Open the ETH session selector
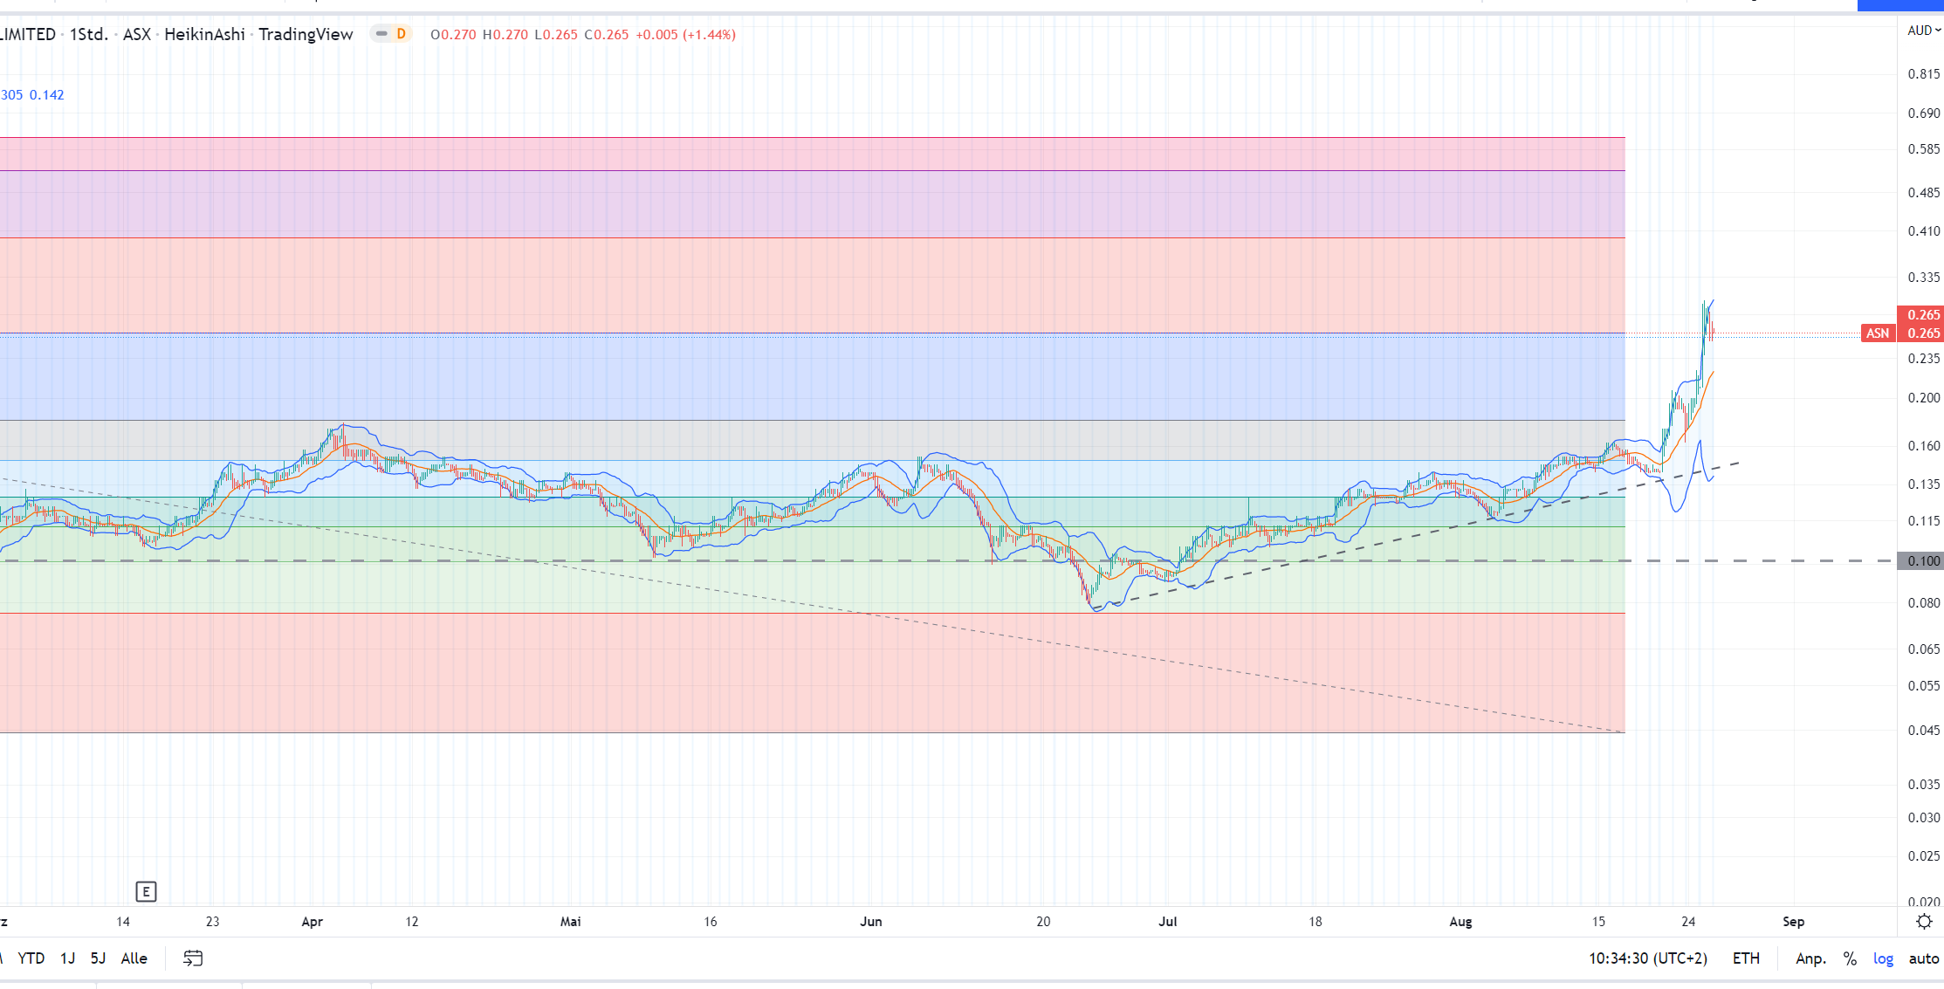 pos(1746,958)
